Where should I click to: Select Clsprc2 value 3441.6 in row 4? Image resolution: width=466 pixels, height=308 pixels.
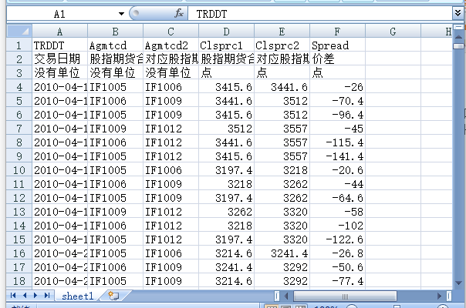click(x=282, y=87)
